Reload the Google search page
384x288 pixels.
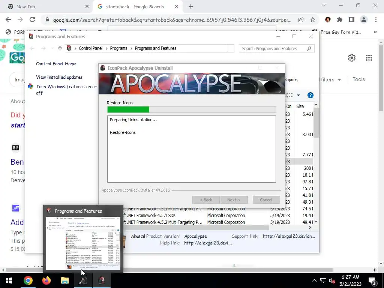(32, 19)
